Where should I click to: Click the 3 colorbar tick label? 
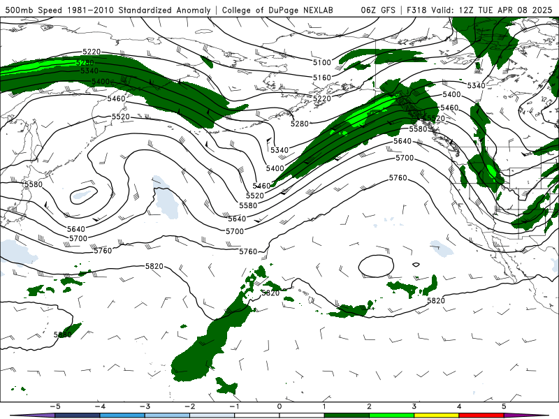414,406
